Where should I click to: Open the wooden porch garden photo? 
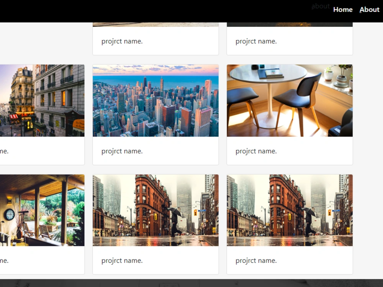click(42, 210)
